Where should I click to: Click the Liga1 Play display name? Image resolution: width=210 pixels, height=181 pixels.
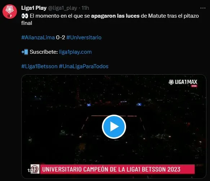point(34,8)
